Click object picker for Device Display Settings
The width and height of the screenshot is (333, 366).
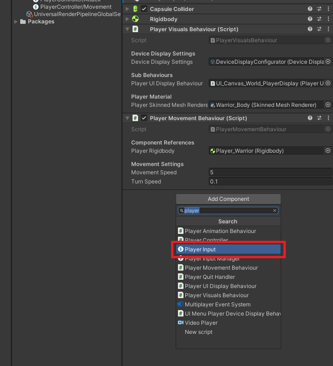tap(328, 61)
